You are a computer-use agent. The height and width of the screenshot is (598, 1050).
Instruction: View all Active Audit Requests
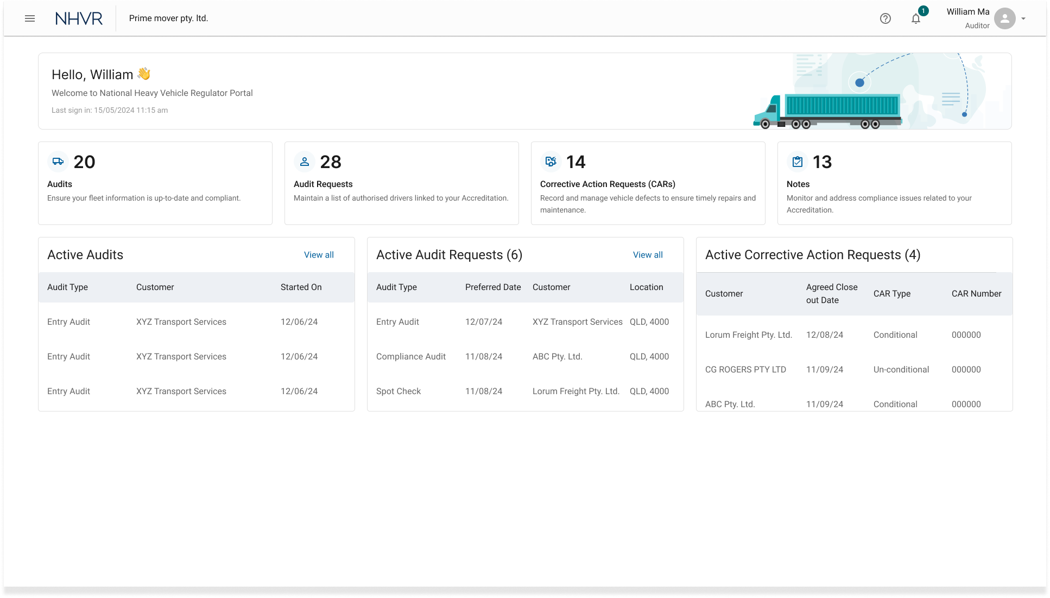point(648,255)
